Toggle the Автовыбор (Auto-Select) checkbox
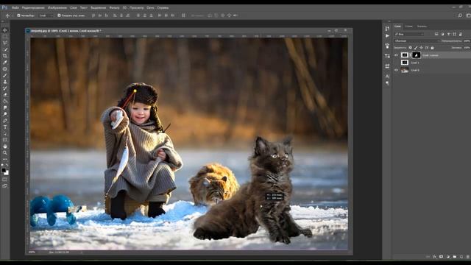 click(x=18, y=15)
